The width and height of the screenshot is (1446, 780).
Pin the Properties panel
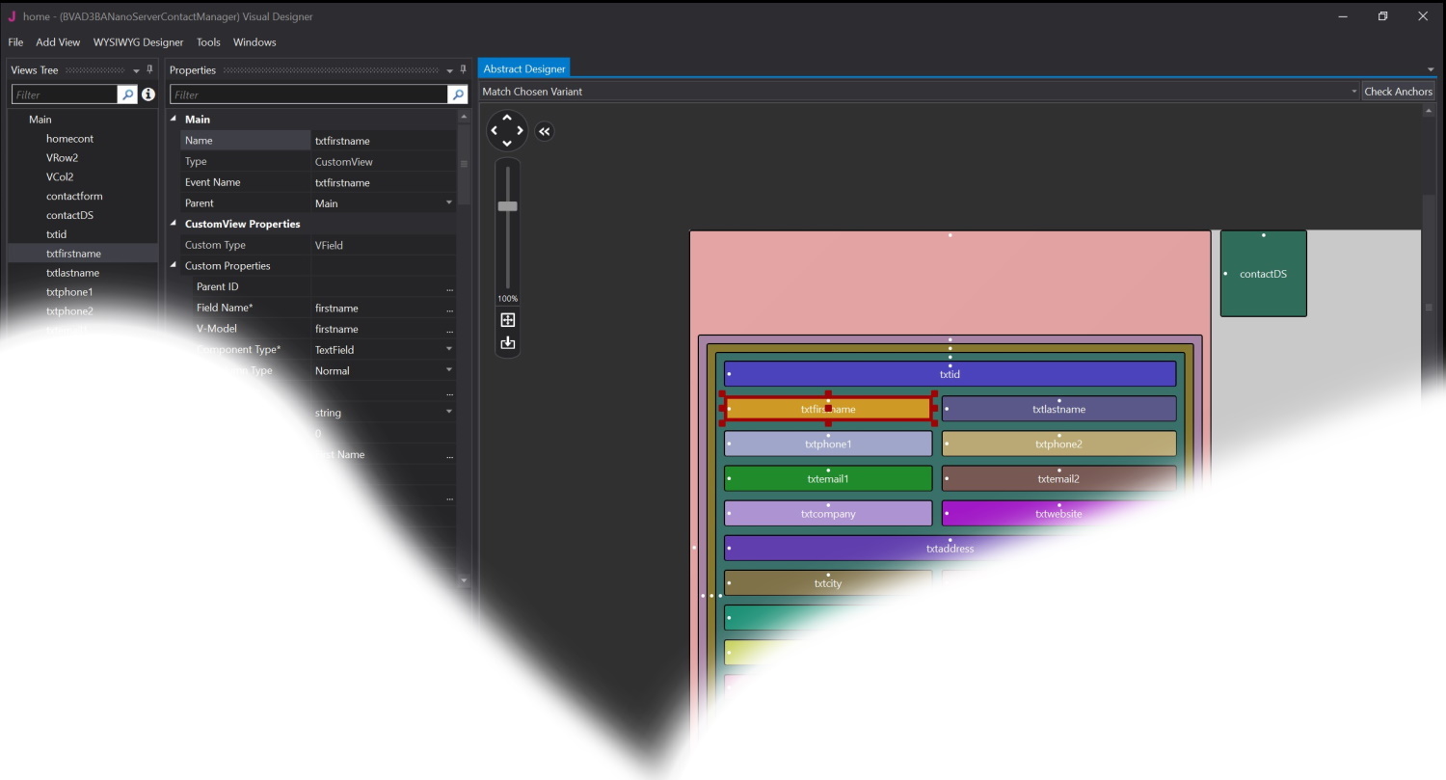pos(463,69)
